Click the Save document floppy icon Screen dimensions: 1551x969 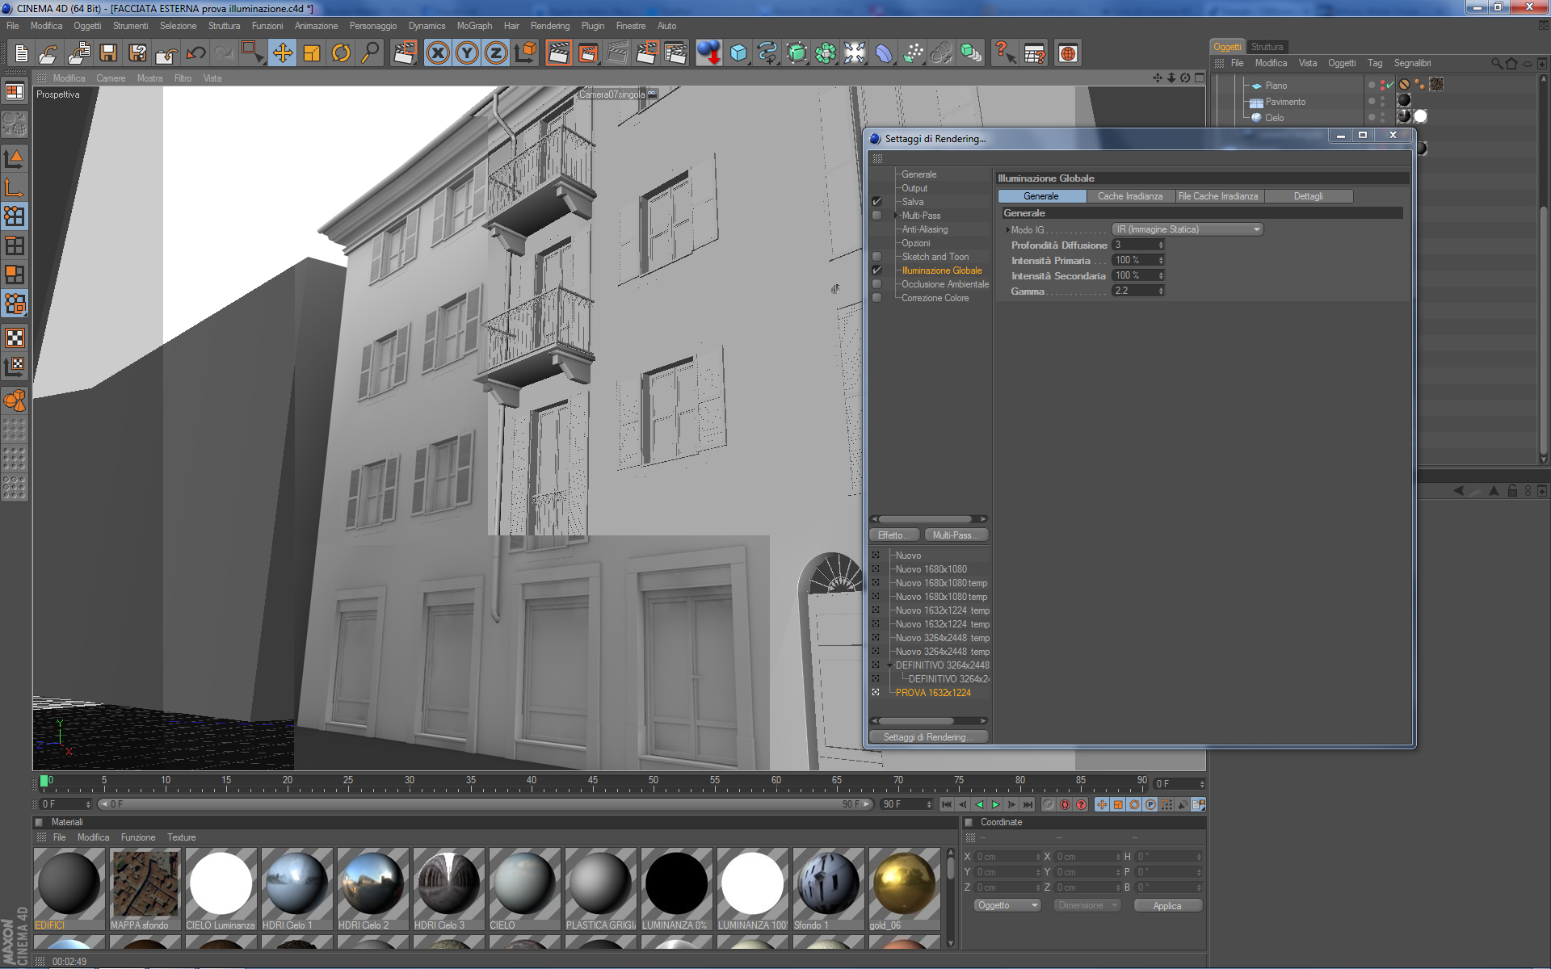(107, 53)
